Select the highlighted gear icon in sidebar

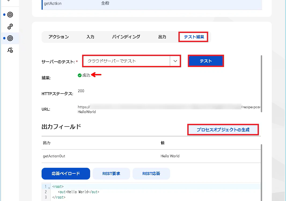10,38
